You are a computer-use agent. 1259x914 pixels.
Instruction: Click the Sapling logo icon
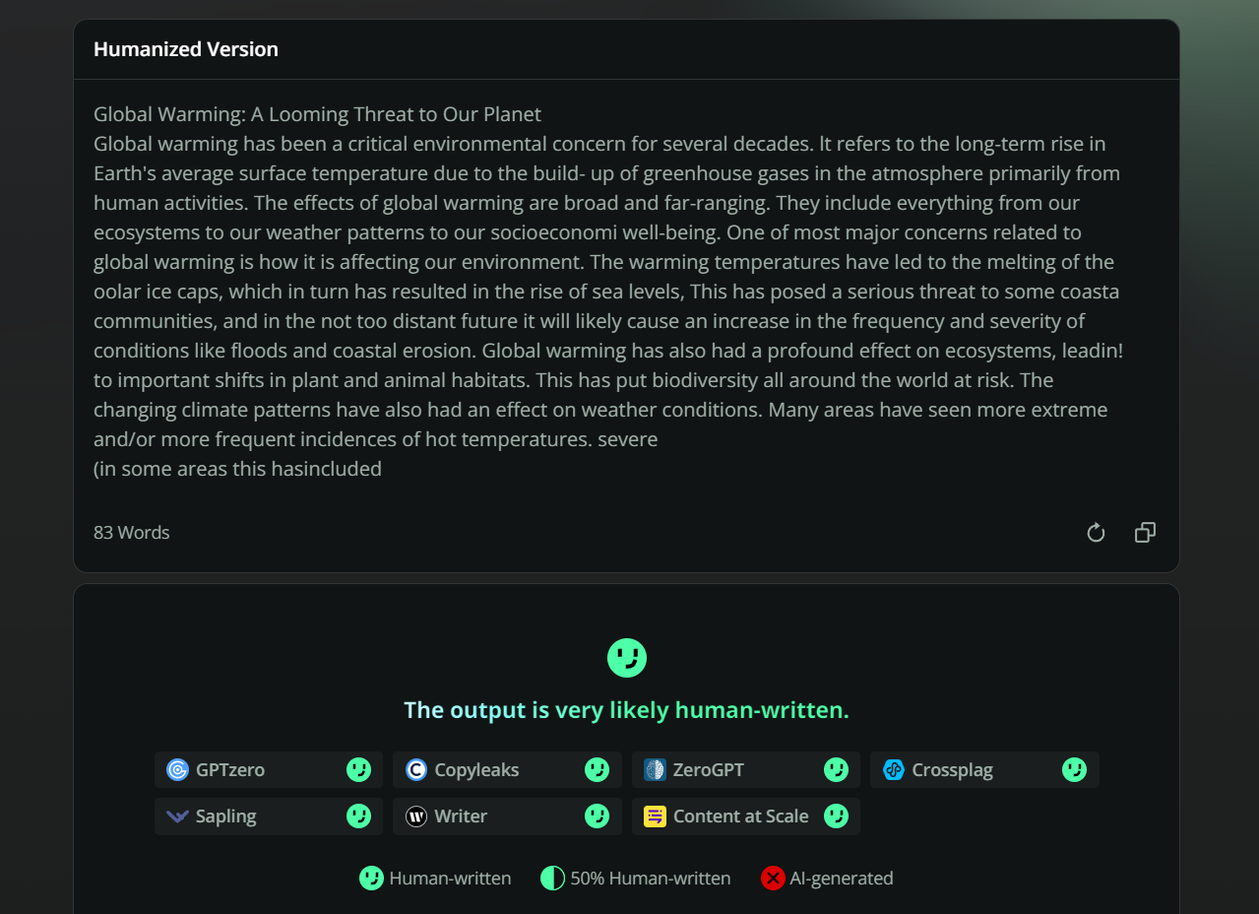(177, 816)
